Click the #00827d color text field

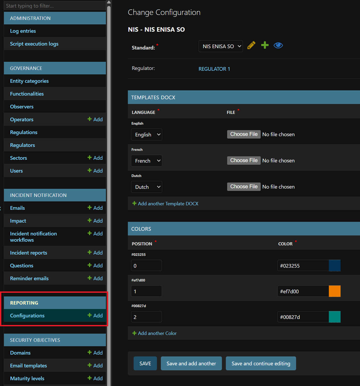click(303, 317)
